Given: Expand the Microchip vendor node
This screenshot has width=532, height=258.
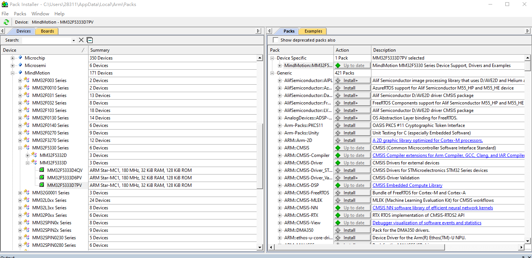Looking at the screenshot, I should (12, 58).
